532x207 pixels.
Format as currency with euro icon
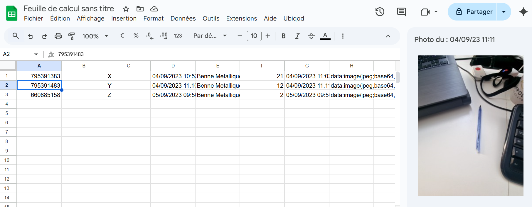122,36
